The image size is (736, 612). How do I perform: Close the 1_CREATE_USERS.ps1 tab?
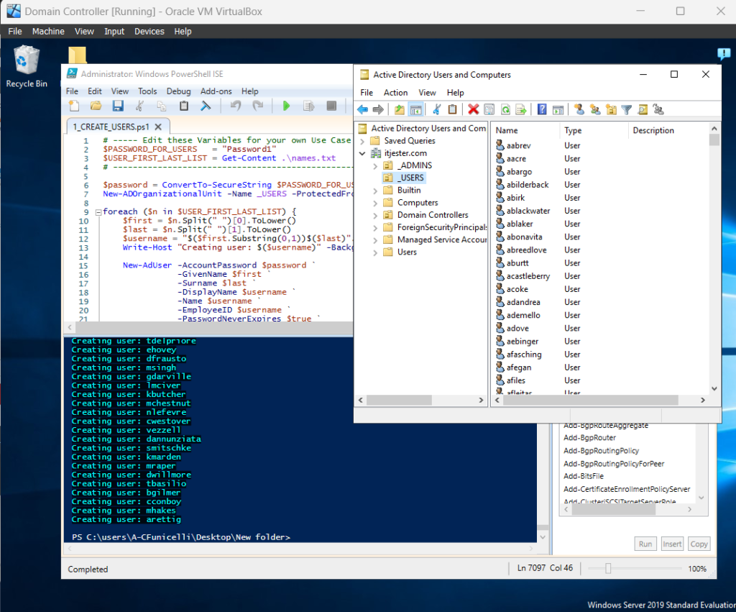[x=159, y=127]
